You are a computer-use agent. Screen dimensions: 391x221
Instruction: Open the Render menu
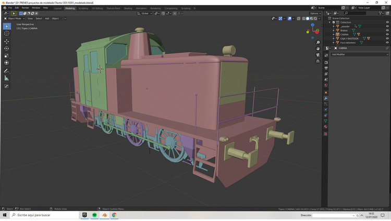point(25,8)
